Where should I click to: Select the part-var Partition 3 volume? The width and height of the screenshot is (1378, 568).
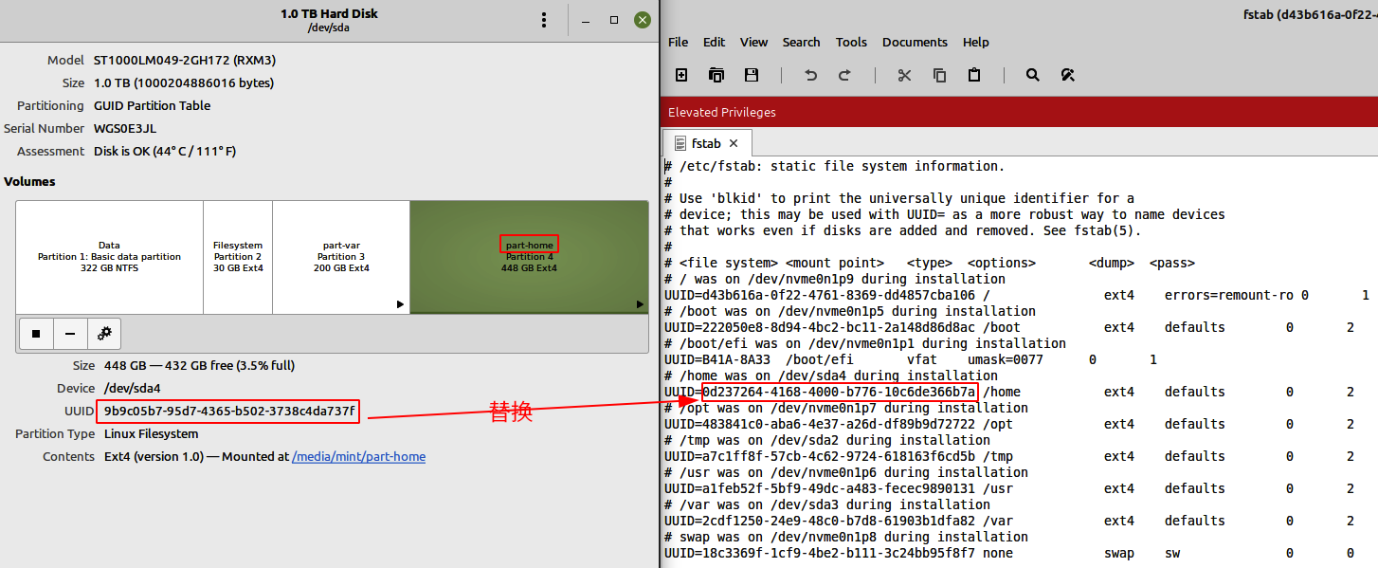pyautogui.click(x=340, y=256)
